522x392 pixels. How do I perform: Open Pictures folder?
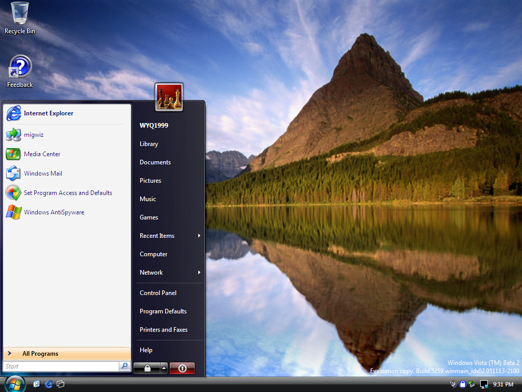(x=150, y=181)
